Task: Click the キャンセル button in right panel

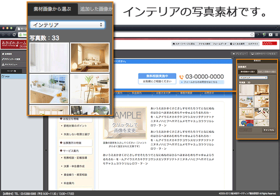Action: [x=268, y=131]
